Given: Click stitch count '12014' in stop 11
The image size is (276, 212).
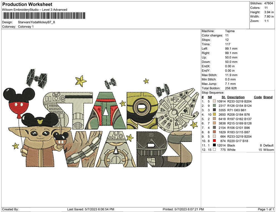Looking at the screenshot, I should coord(221,146).
